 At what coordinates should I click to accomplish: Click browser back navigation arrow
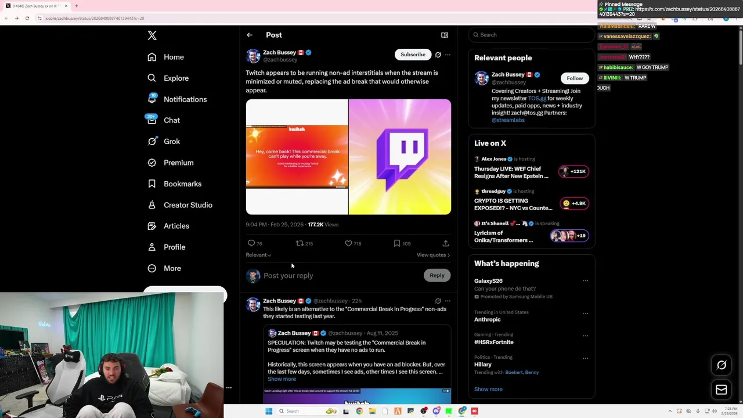(x=6, y=18)
